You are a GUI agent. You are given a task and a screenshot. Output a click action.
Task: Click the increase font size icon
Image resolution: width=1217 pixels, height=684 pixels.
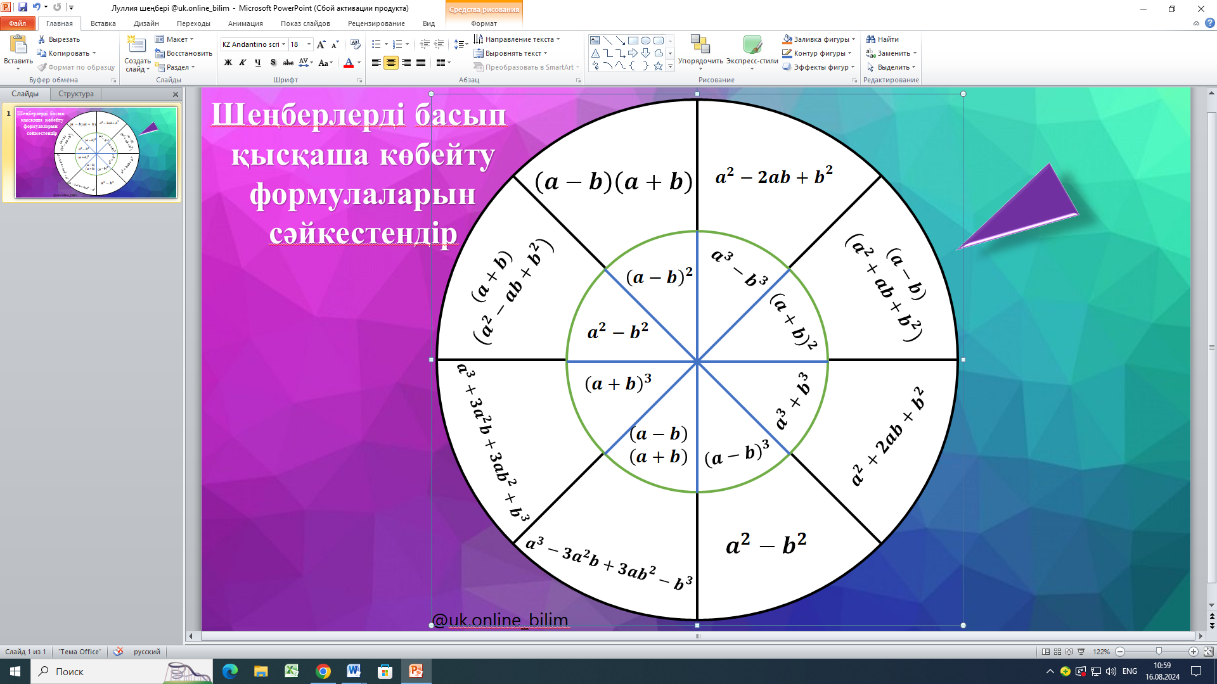point(321,44)
